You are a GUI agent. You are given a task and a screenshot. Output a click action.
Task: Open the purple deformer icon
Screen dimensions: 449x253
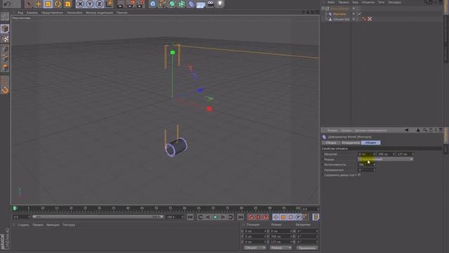tap(191, 4)
